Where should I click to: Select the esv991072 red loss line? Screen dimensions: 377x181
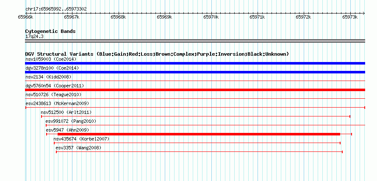(205, 125)
